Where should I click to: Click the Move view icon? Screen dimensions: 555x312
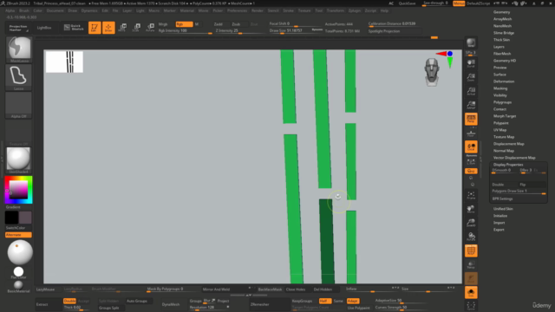(x=471, y=209)
